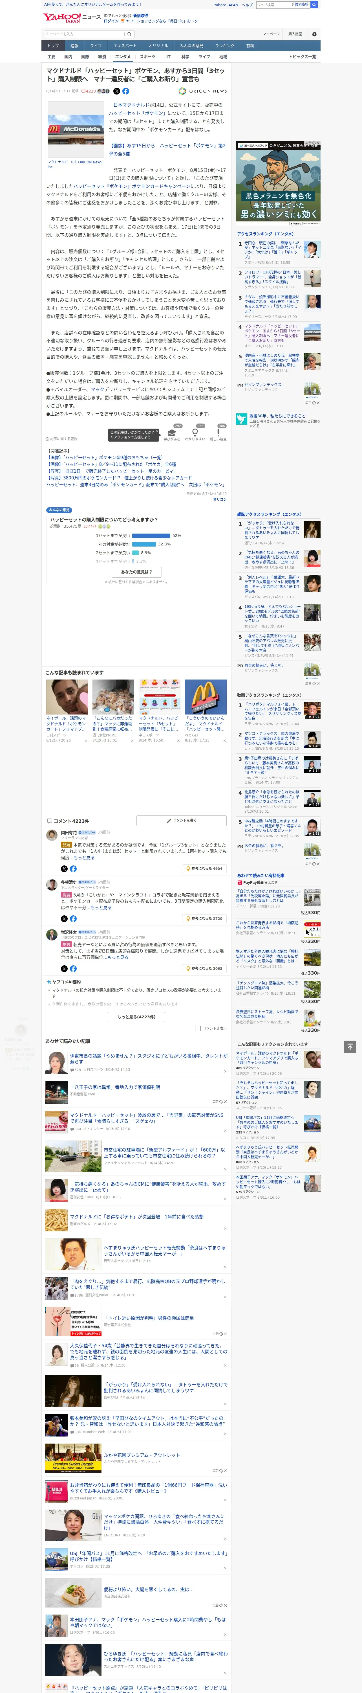Open the settings gear icon

click(314, 34)
